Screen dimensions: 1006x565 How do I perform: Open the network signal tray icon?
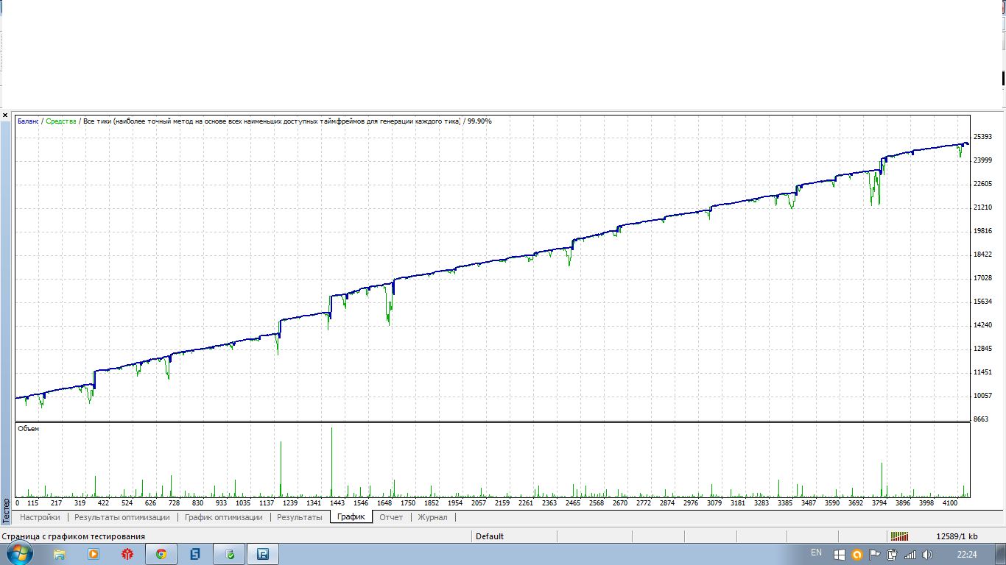point(910,555)
